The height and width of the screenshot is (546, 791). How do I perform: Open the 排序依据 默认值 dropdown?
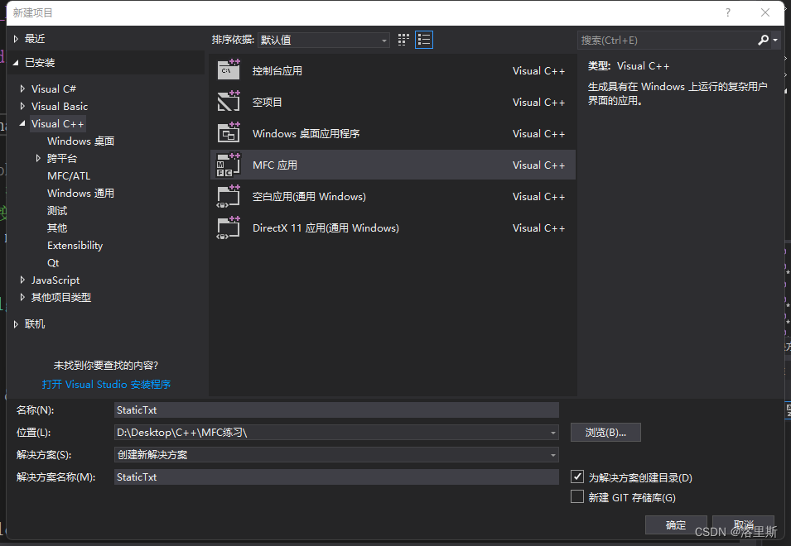[323, 40]
